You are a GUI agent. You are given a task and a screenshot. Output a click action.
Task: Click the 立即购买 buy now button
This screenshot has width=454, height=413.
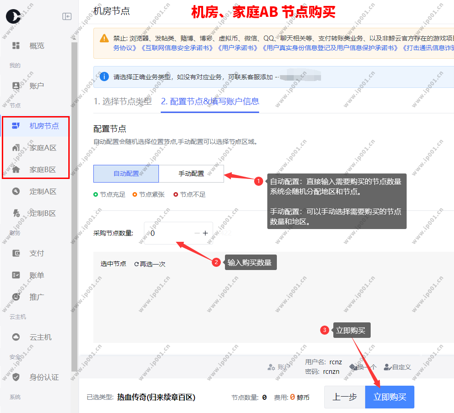point(389,397)
